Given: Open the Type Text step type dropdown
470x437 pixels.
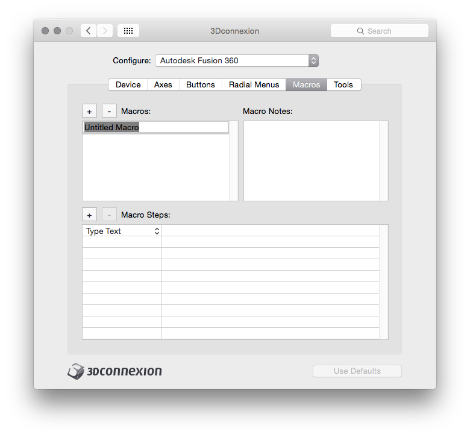Looking at the screenshot, I should point(122,231).
